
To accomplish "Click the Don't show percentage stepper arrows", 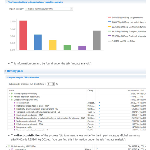I will click(x=54, y=84).
